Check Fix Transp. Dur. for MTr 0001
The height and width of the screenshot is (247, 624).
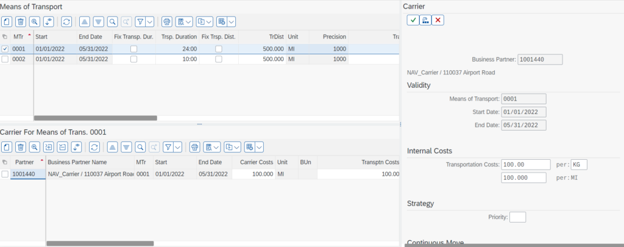[x=133, y=49]
